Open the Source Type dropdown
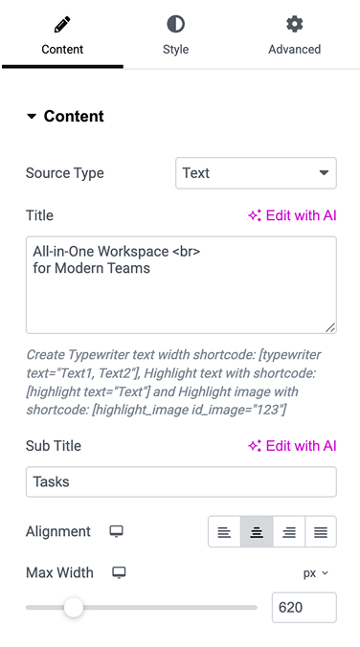The image size is (360, 647). coord(256,173)
